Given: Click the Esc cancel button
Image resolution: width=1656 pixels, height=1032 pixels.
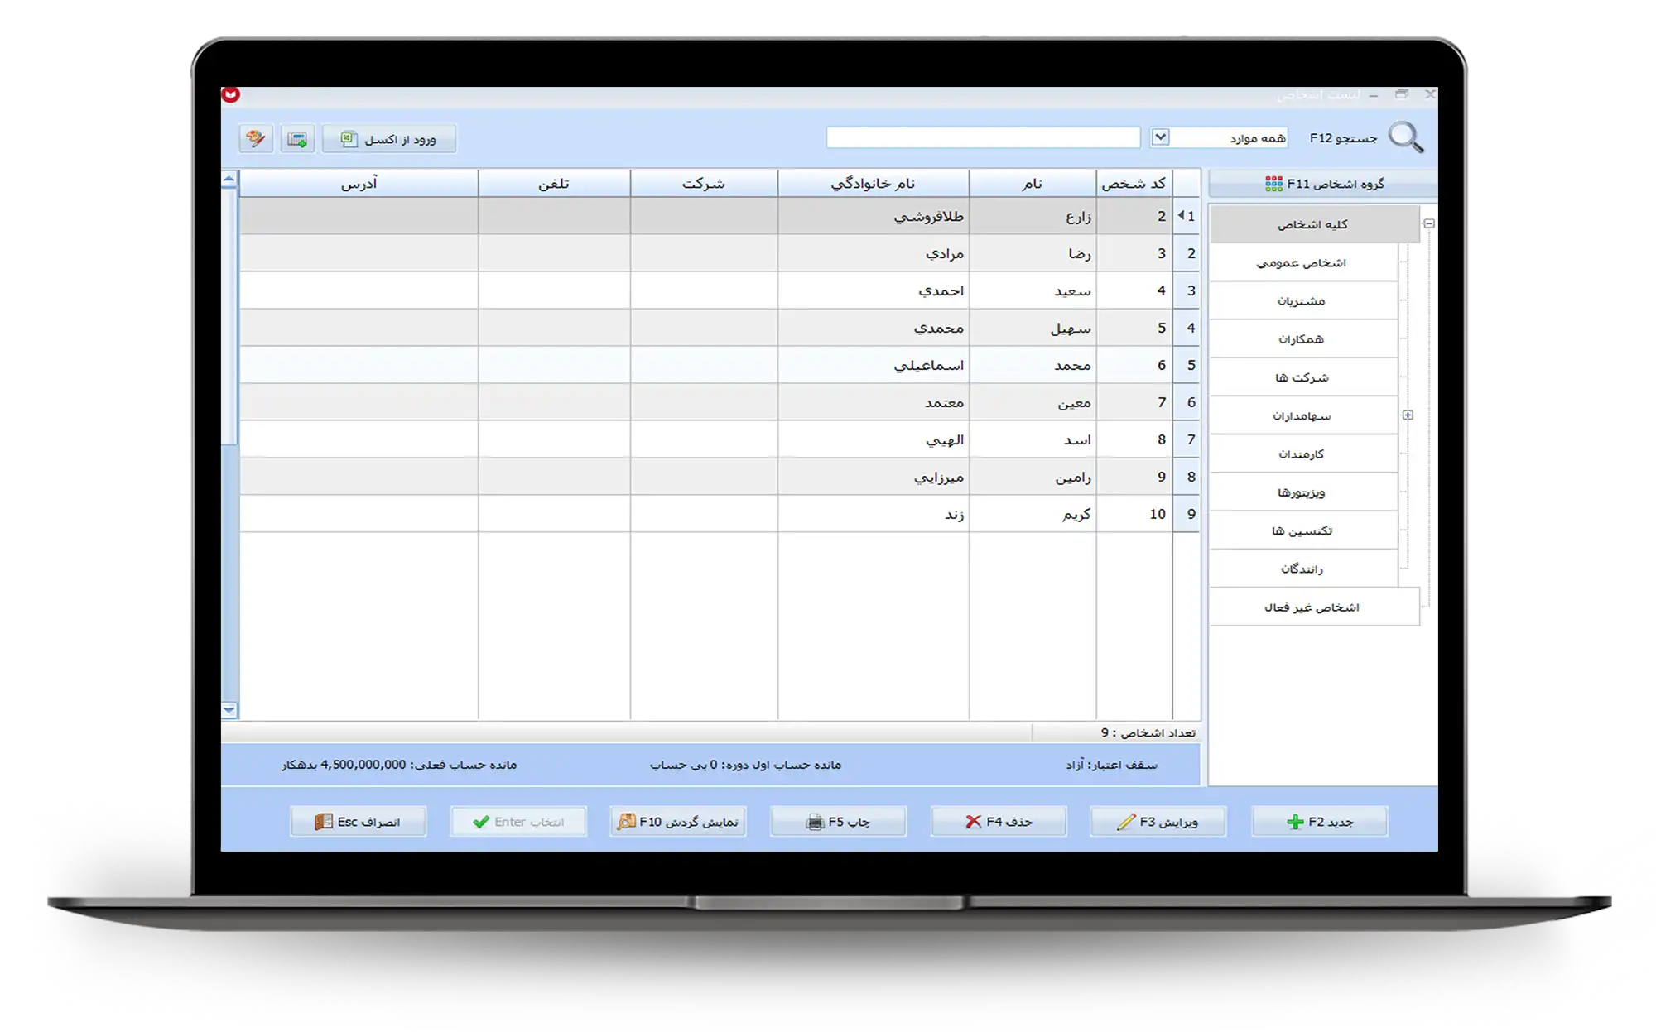Looking at the screenshot, I should [358, 822].
